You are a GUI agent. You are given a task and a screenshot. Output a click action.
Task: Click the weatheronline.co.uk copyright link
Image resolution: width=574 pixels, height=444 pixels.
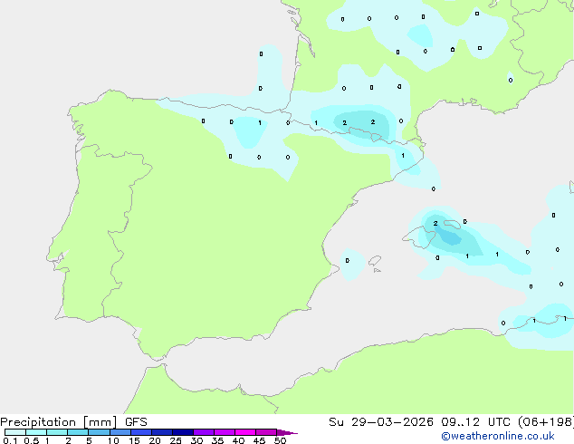(x=498, y=436)
